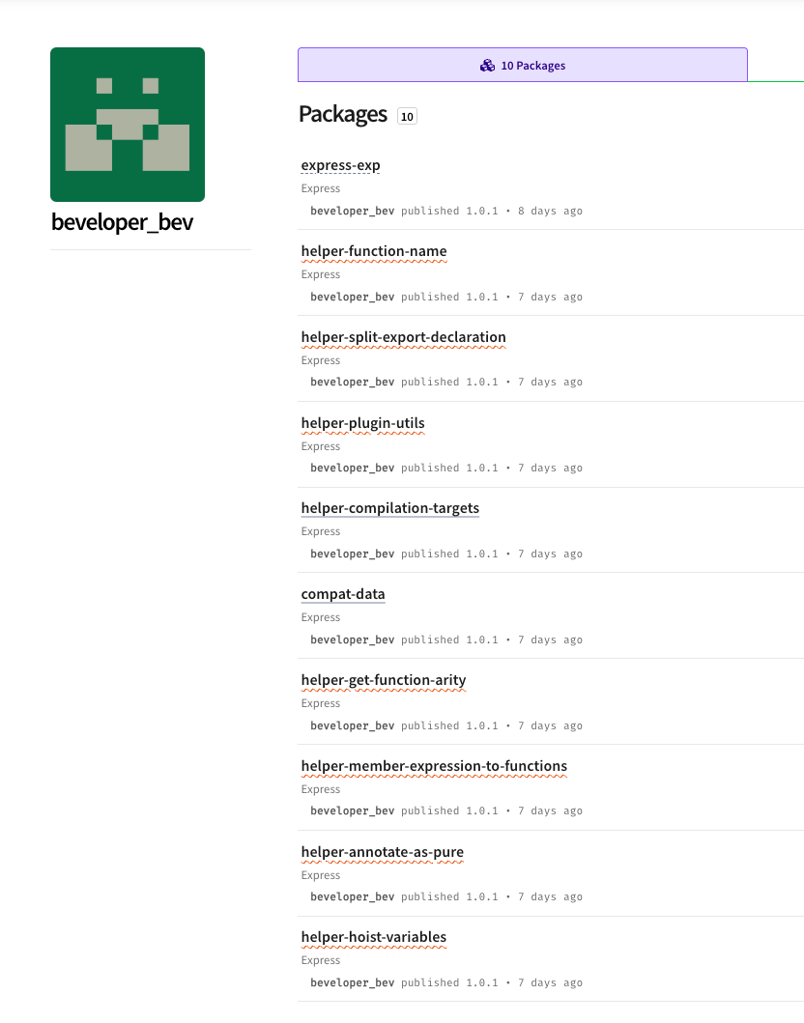This screenshot has width=804, height=1023.
Task: Open the helper-split-export-declaration package
Action: [x=403, y=337]
